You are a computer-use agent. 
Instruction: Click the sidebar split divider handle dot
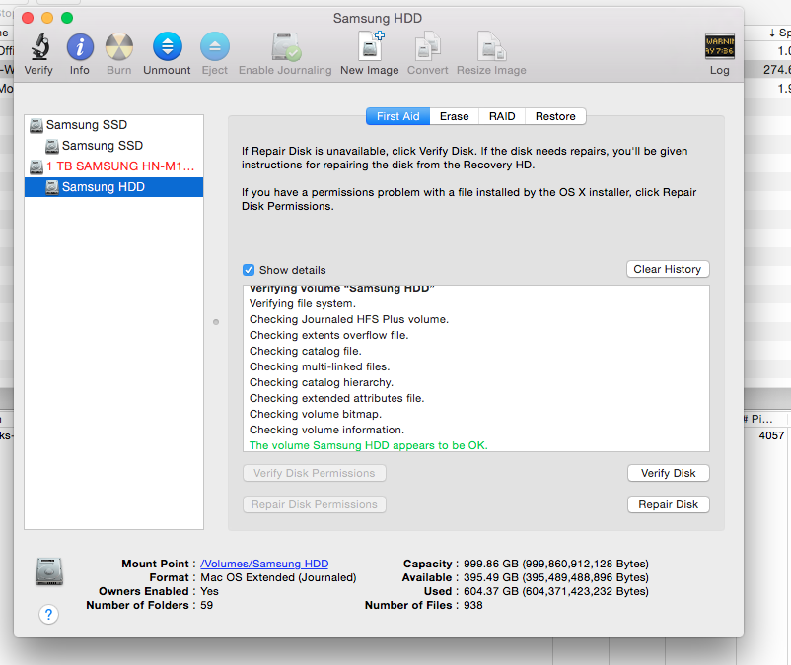coord(216,322)
